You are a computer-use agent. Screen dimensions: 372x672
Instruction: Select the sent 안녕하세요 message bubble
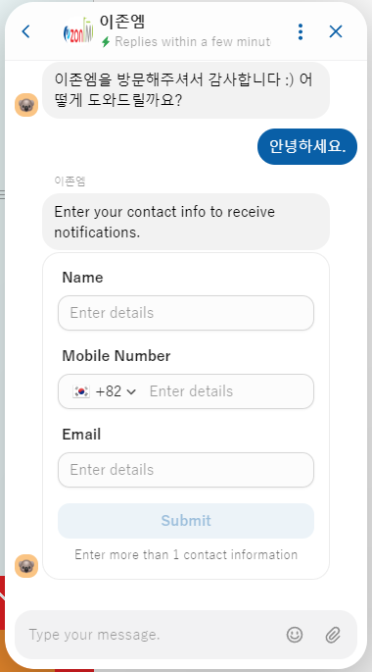[307, 146]
